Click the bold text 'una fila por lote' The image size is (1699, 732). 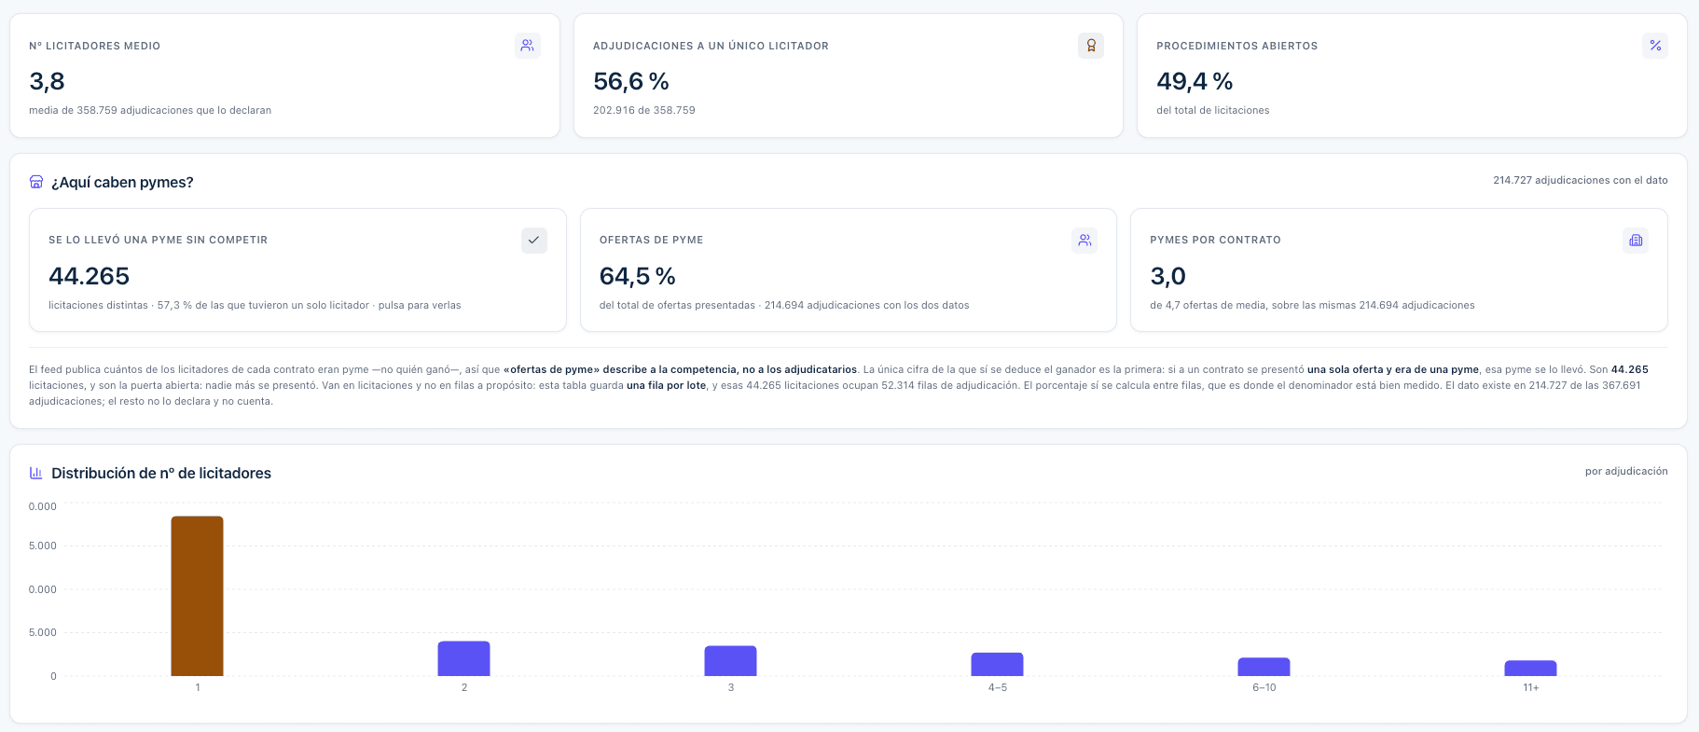coord(666,385)
